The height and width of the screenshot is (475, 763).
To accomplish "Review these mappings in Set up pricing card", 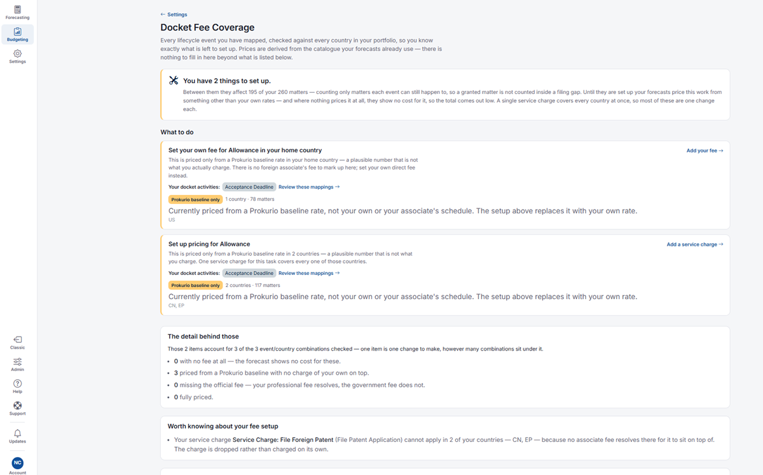I will [x=309, y=273].
